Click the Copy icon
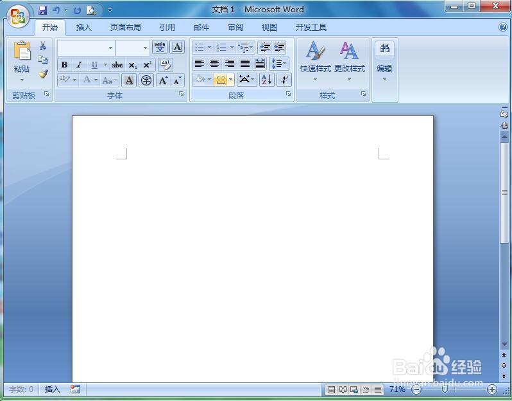This screenshot has height=401, width=512. pyautogui.click(x=43, y=60)
